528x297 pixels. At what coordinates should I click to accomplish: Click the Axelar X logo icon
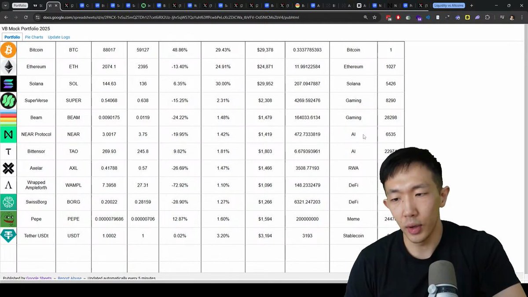(x=8, y=168)
